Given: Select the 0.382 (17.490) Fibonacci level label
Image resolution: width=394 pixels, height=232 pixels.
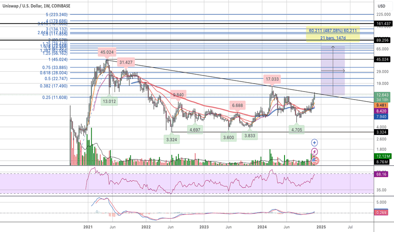Looking at the screenshot, I should click(54, 86).
